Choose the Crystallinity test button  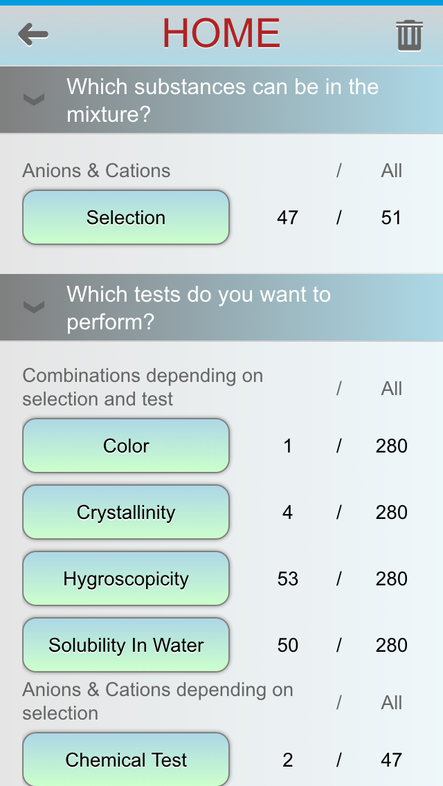(126, 513)
